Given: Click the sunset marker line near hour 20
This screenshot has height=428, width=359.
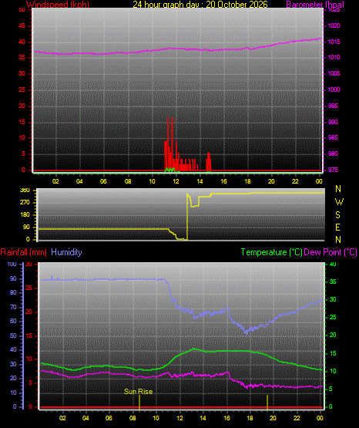Looking at the screenshot, I should (267, 403).
